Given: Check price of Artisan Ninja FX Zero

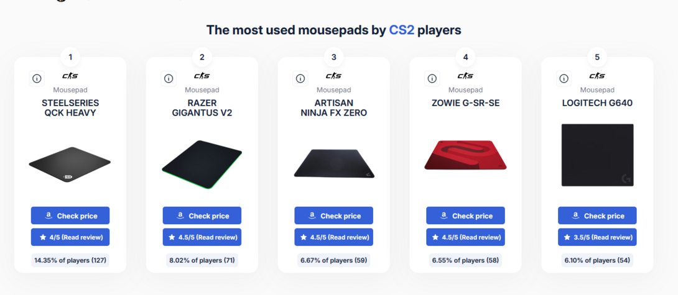Looking at the screenshot, I should 334,216.
